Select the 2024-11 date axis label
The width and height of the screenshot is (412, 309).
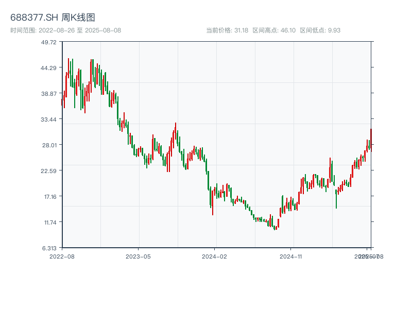coord(291,256)
